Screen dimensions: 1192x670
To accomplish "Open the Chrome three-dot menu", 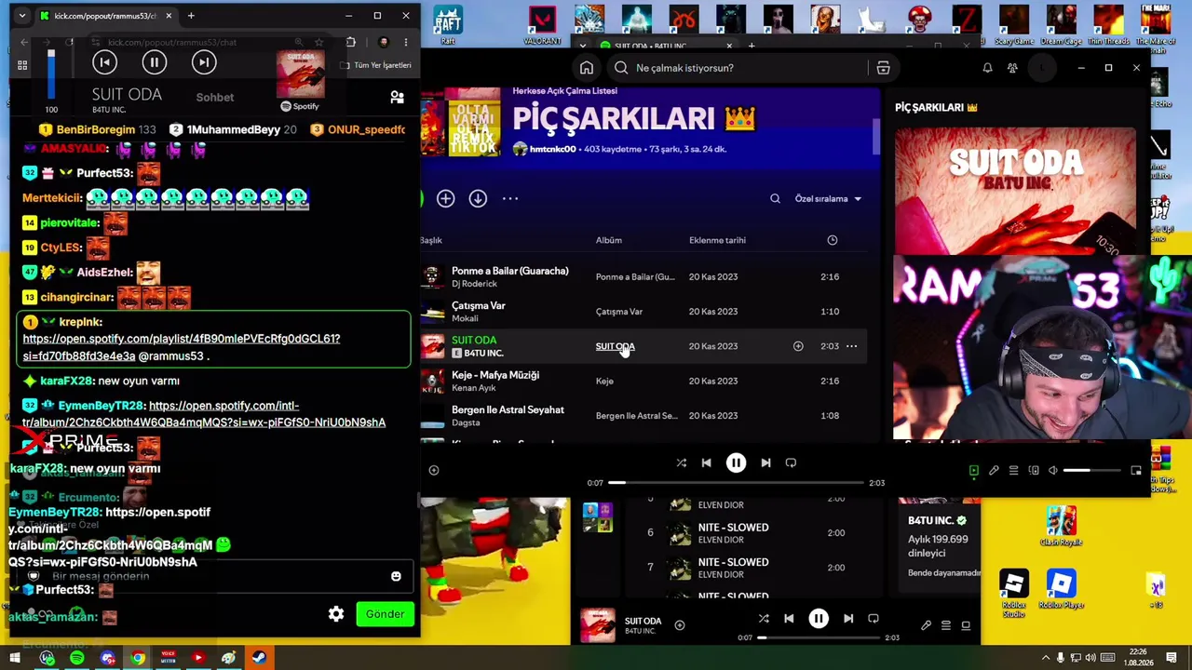I will coord(406,42).
